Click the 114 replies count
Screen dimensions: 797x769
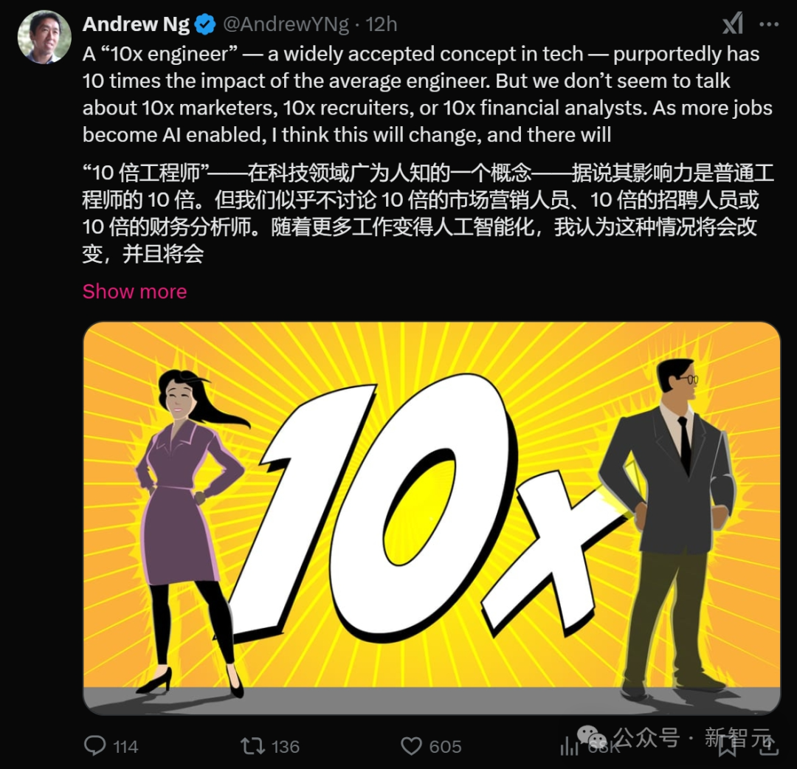pos(125,747)
